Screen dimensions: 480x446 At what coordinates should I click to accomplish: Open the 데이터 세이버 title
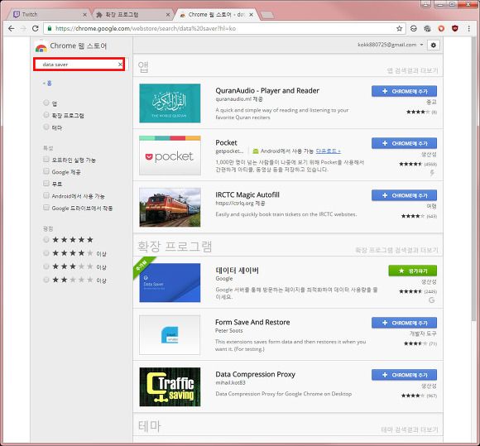point(238,271)
